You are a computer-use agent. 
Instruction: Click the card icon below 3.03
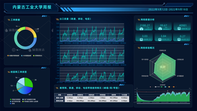tap(141, 40)
